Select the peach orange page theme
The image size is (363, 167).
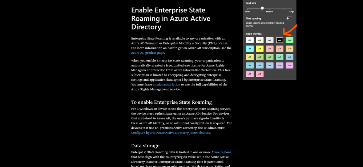280,48
